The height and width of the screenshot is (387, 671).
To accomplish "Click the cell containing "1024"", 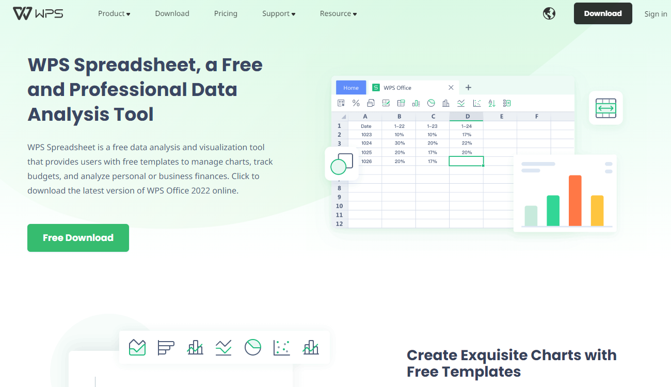I will [365, 143].
